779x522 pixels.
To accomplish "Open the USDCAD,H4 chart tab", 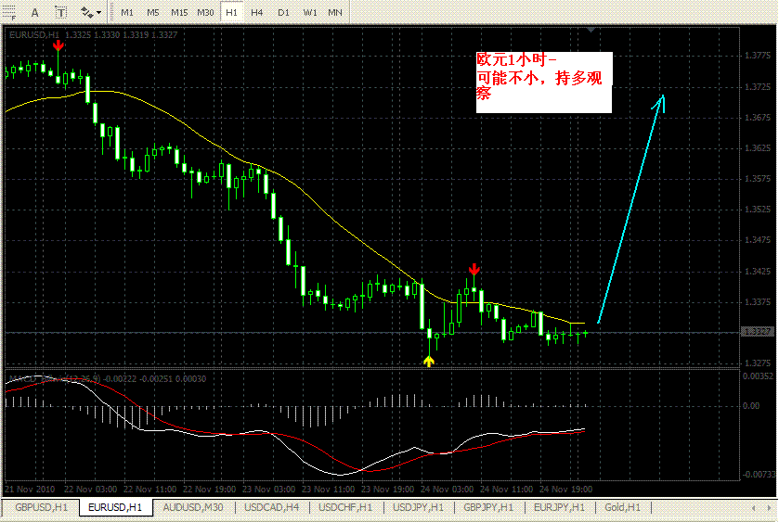I will point(272,507).
